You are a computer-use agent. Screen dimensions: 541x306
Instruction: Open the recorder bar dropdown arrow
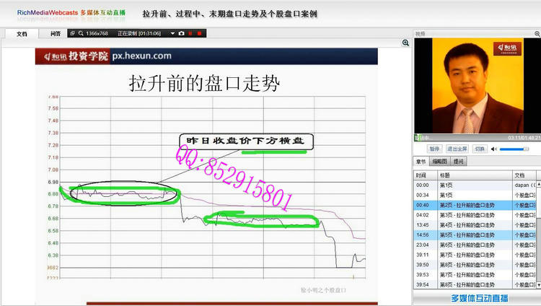coord(173,33)
